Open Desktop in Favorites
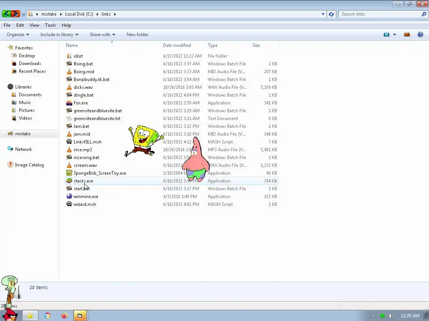The height and width of the screenshot is (321, 429). click(27, 56)
